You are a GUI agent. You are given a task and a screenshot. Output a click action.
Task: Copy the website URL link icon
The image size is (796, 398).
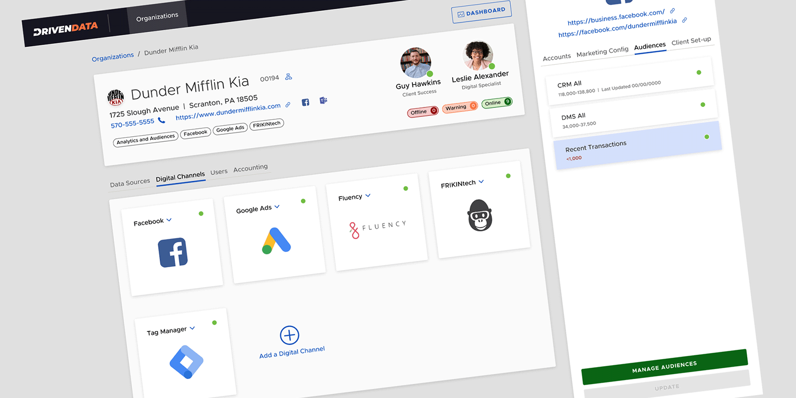click(288, 104)
